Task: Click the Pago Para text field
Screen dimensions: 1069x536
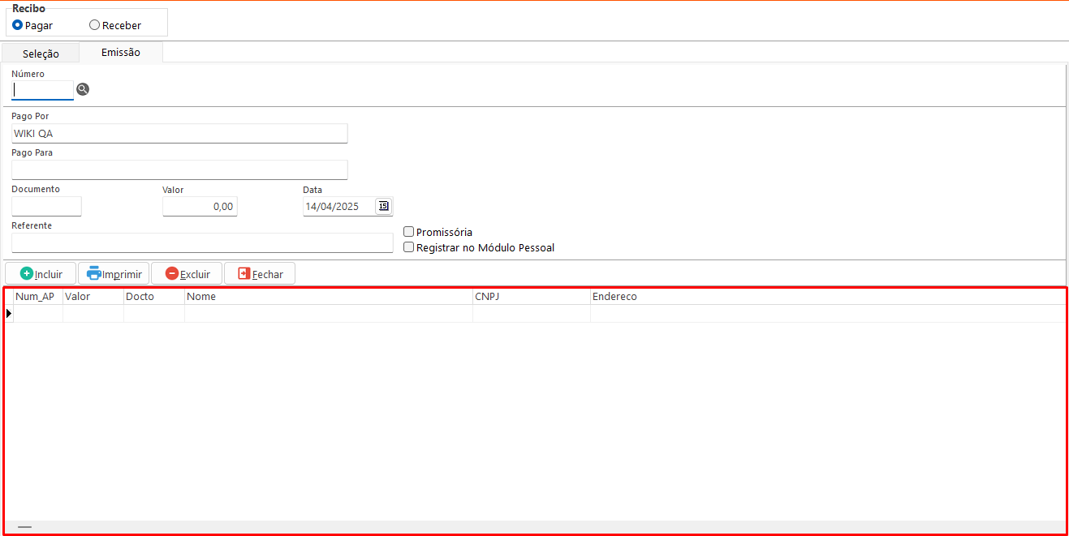Action: (179, 169)
